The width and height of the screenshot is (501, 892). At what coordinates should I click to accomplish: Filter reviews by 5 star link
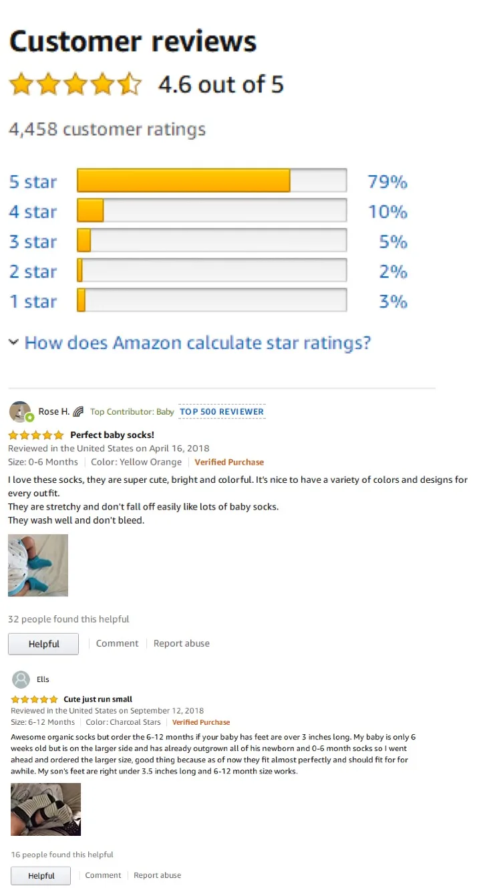click(33, 182)
